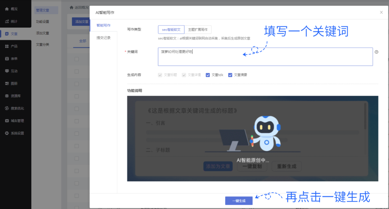Click the 一键生成 generate button
The image size is (389, 209).
click(x=239, y=200)
